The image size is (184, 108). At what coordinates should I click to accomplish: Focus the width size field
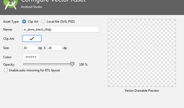pyautogui.click(x=30, y=48)
